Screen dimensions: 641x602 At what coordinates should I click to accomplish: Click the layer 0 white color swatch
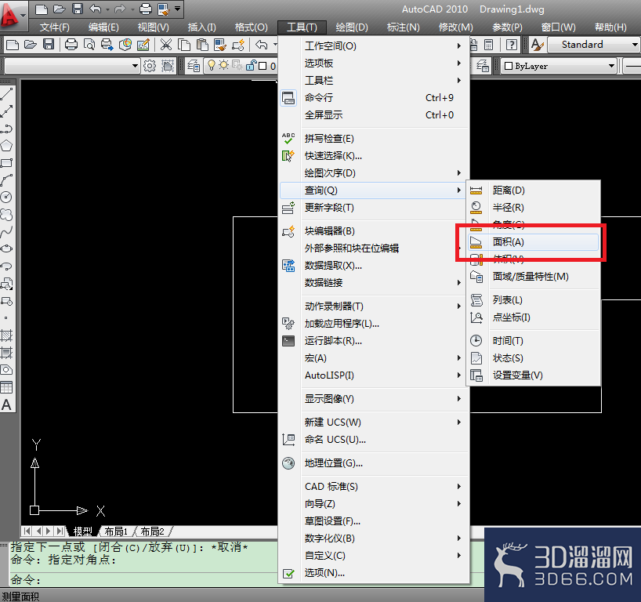coord(263,66)
